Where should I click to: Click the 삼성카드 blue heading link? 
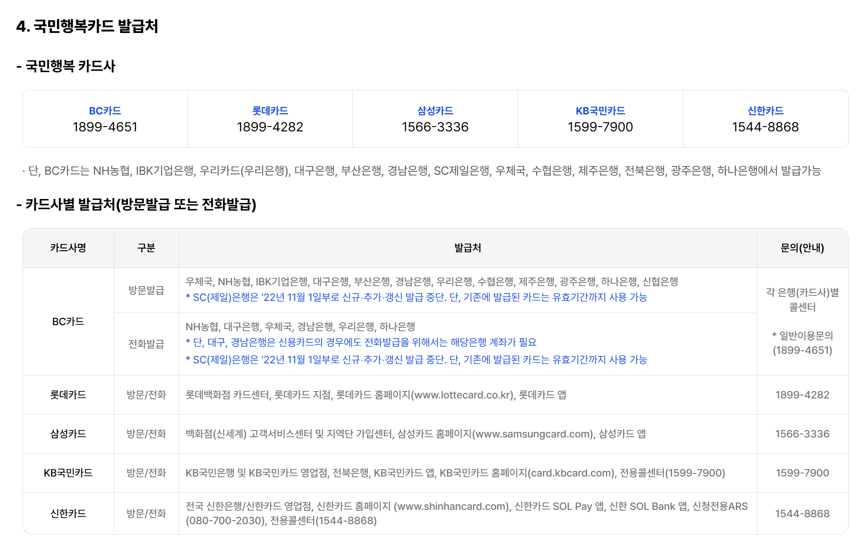pos(435,111)
